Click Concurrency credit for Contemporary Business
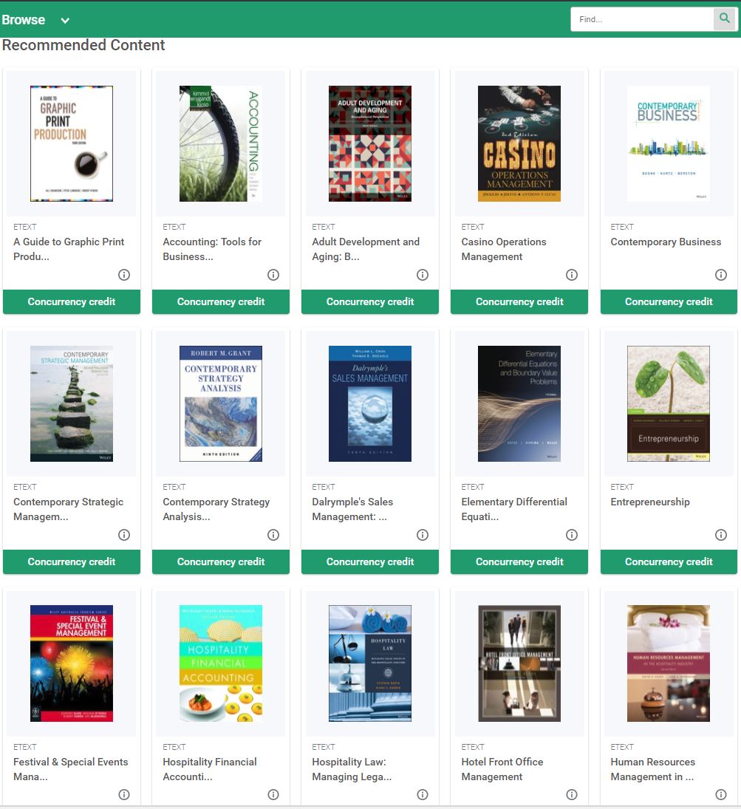 pos(669,302)
